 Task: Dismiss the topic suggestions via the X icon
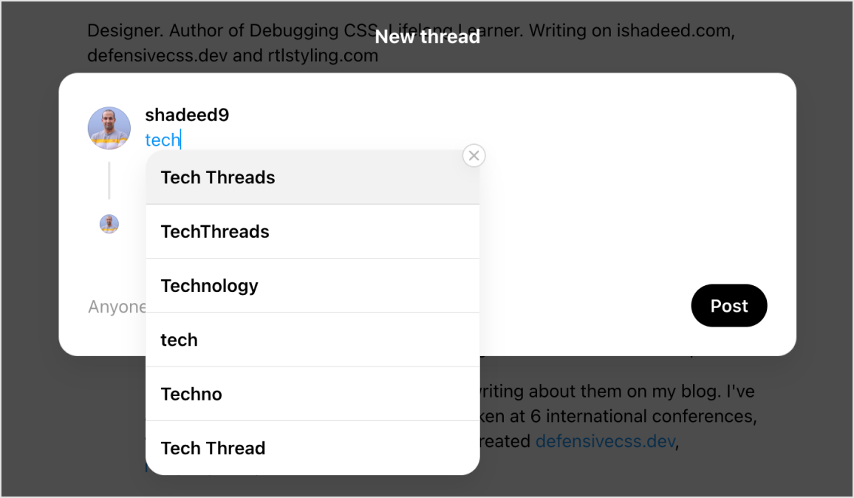(474, 155)
